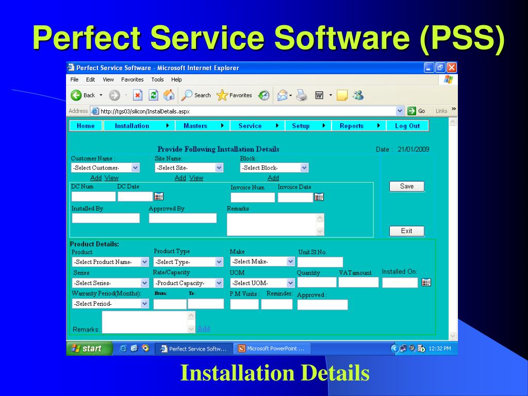Image resolution: width=528 pixels, height=396 pixels.
Task: Refresh the page with green arrows icon
Action: pos(154,95)
